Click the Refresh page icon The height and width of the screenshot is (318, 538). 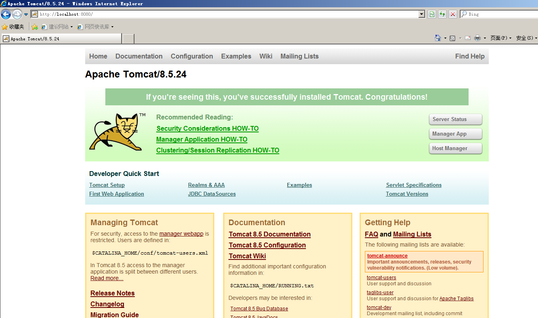point(442,14)
